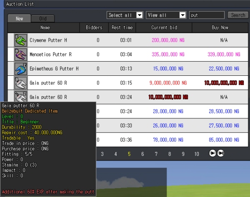Click the Search button
The width and height of the screenshot is (250, 197).
(238, 15)
